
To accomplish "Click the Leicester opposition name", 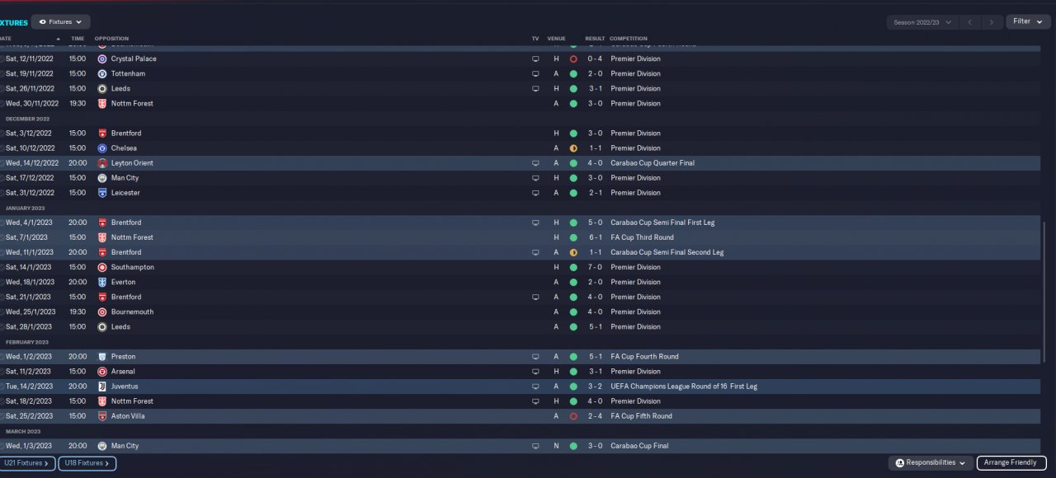I will click(125, 193).
